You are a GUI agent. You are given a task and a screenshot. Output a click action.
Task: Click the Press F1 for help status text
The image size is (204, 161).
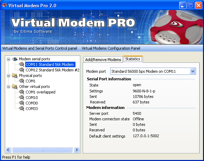point(16,157)
